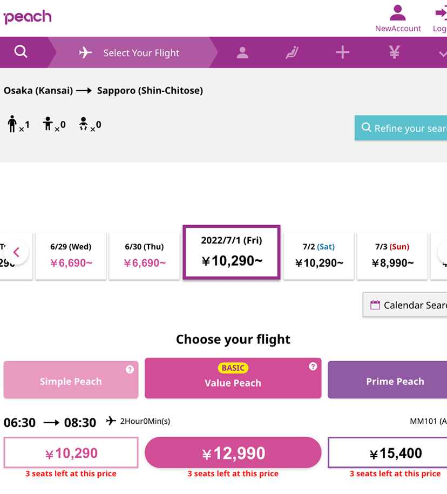This screenshot has height=494, width=447.
Task: Click the NewAccount text label
Action: (x=398, y=29)
